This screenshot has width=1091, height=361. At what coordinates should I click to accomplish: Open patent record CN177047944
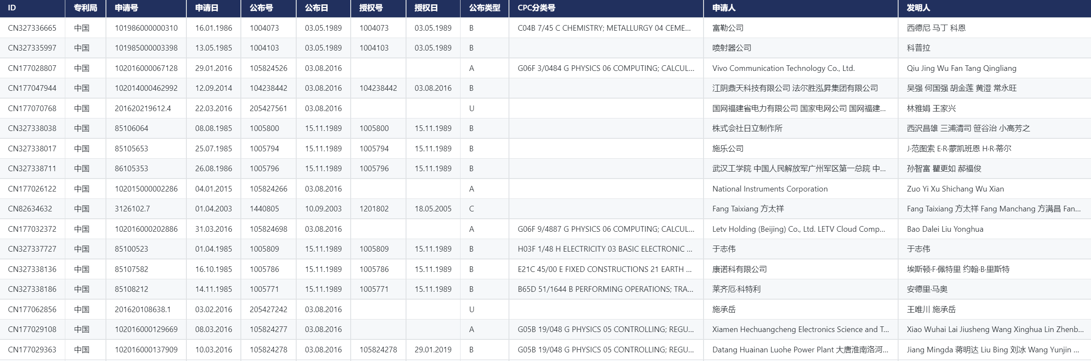tap(32, 88)
